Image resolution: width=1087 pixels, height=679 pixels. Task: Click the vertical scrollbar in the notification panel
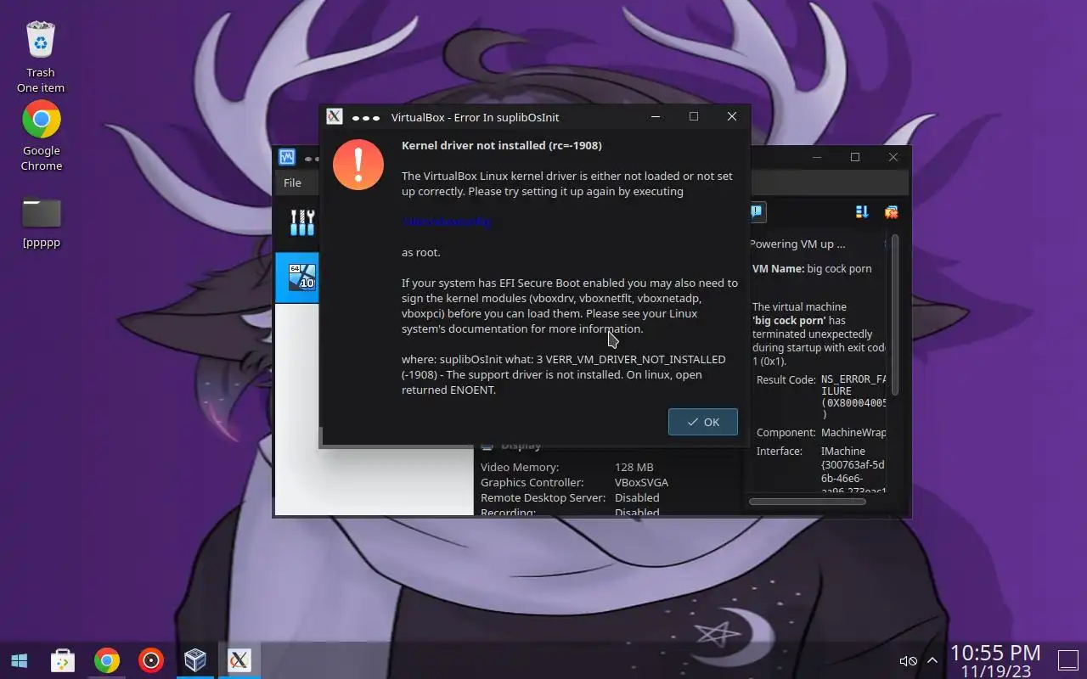(x=894, y=315)
